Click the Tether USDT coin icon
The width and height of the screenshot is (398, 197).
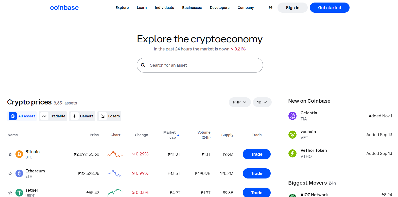point(19,192)
